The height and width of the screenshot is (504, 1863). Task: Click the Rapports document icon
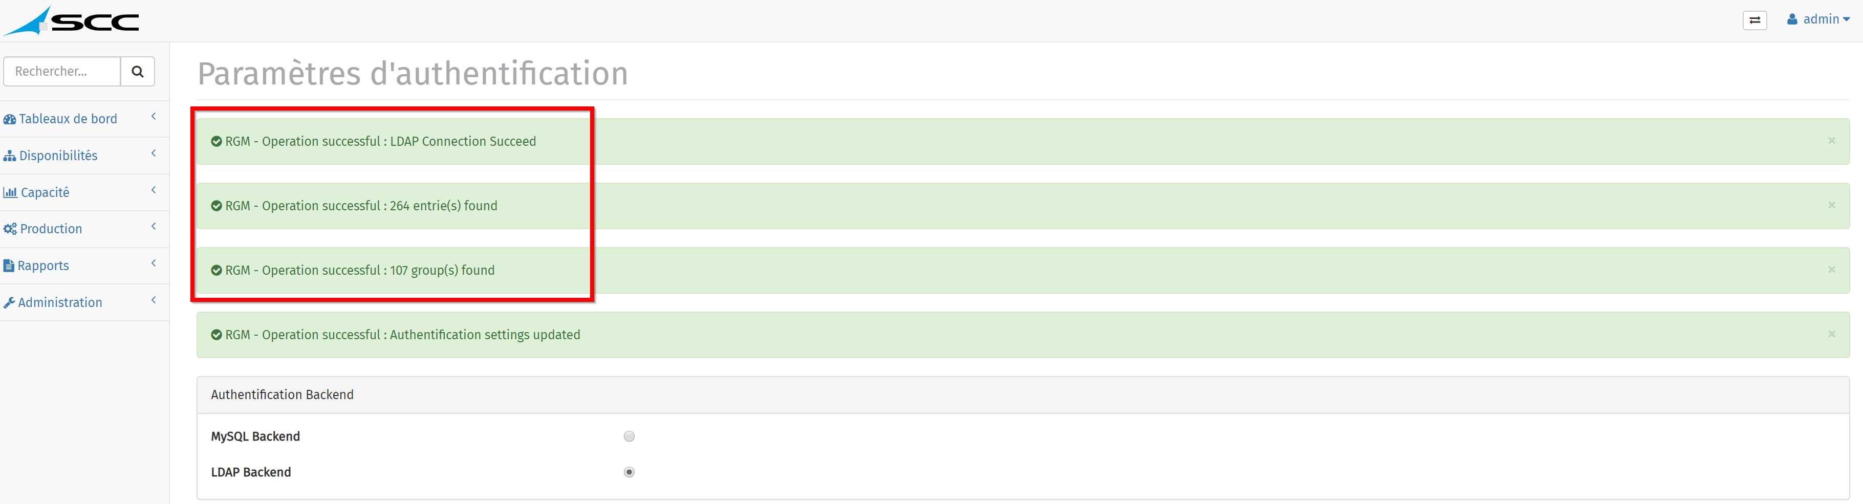9,266
